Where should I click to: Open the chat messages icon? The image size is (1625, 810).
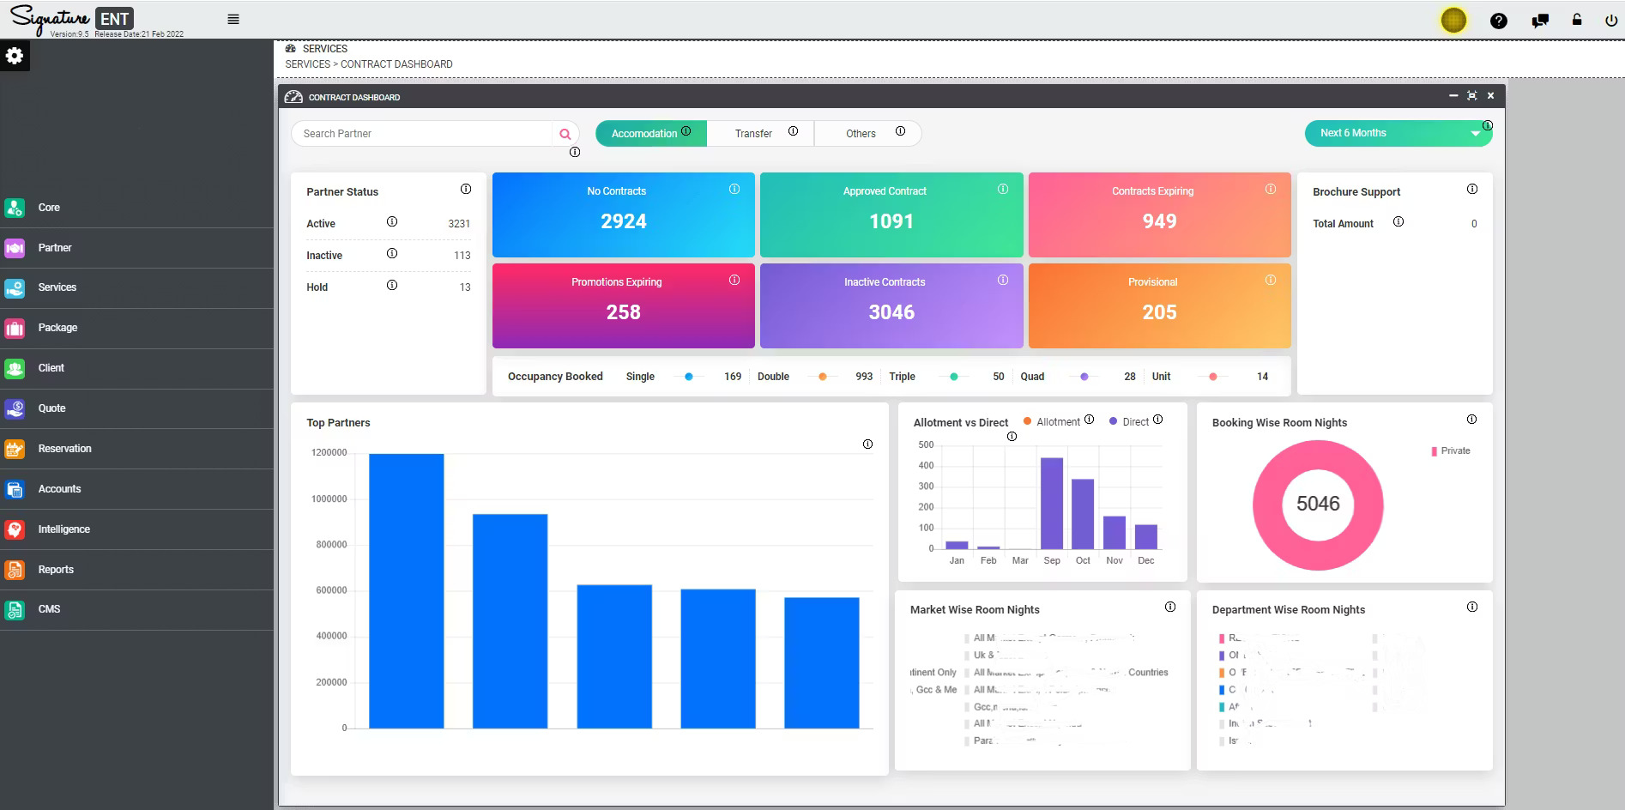point(1540,21)
